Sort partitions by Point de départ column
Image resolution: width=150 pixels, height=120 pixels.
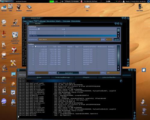coord(41,47)
